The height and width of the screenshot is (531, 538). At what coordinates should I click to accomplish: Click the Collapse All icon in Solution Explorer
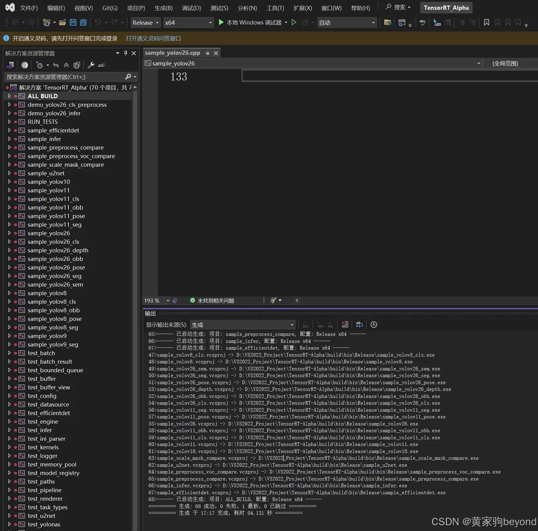66,65
